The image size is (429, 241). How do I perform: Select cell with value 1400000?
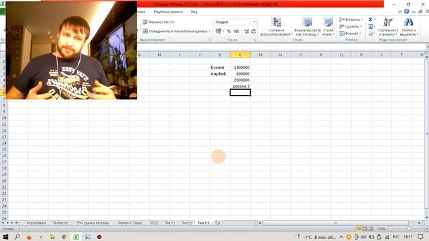240,67
